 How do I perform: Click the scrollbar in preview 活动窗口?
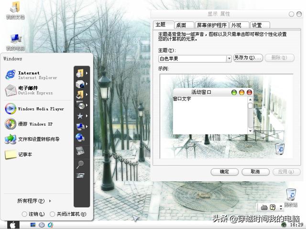(250, 115)
